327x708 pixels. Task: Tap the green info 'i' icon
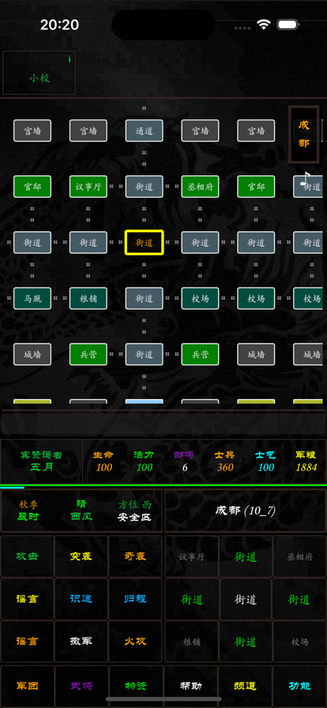point(69,59)
